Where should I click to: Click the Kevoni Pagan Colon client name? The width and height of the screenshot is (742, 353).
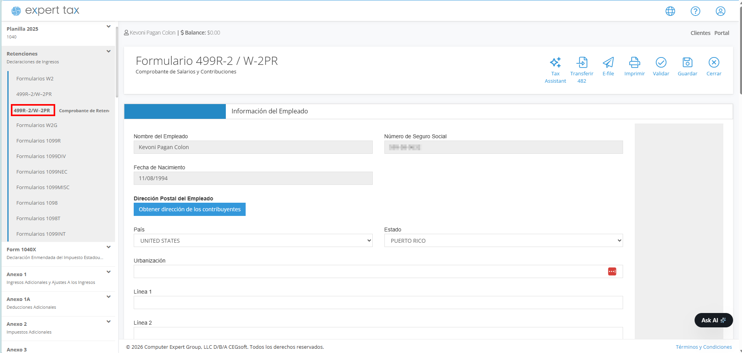coord(152,33)
